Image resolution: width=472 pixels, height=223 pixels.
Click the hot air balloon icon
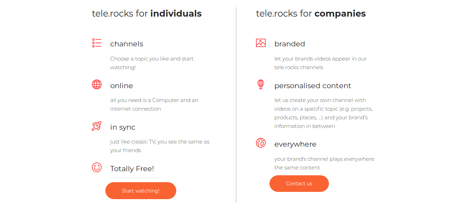(261, 84)
